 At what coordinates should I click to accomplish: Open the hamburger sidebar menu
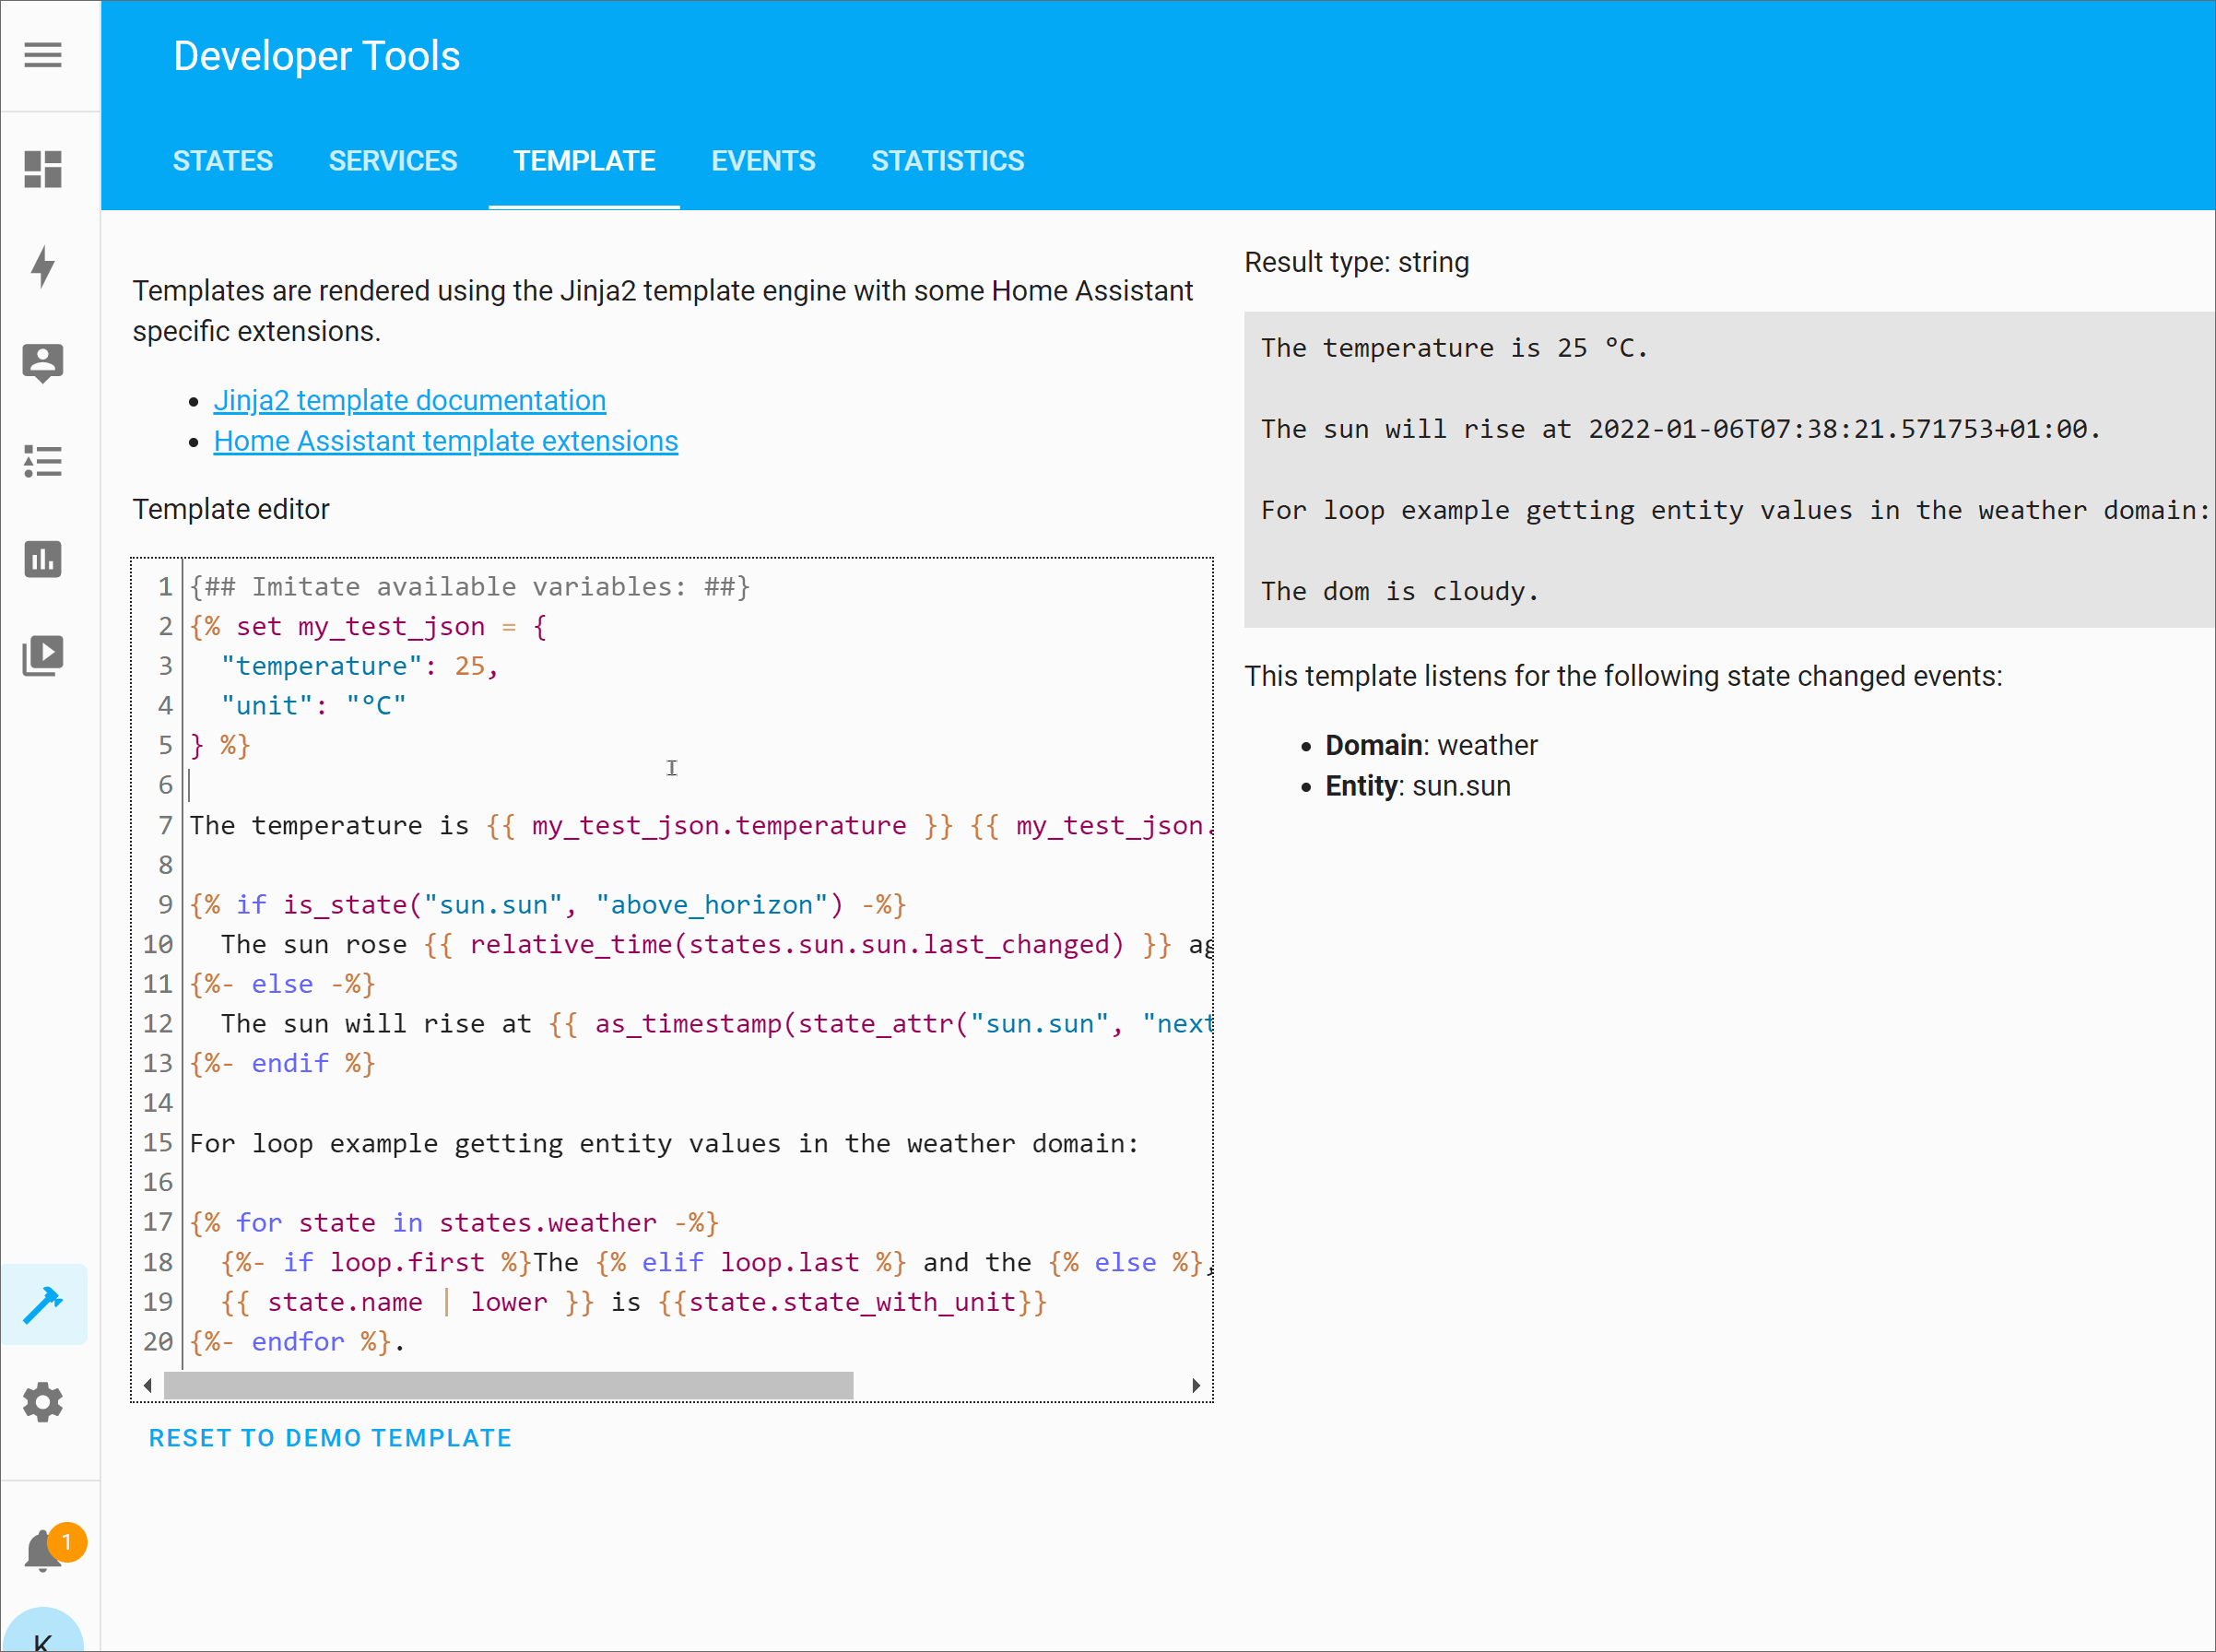coord(43,55)
